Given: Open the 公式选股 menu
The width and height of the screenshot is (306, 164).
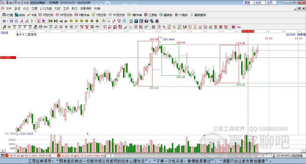Looking at the screenshot, I should (x=46, y=9).
